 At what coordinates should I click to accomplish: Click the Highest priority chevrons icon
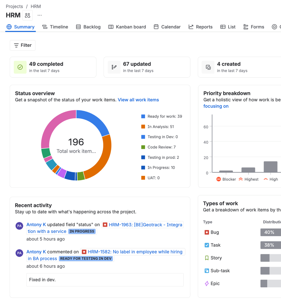click(x=241, y=179)
